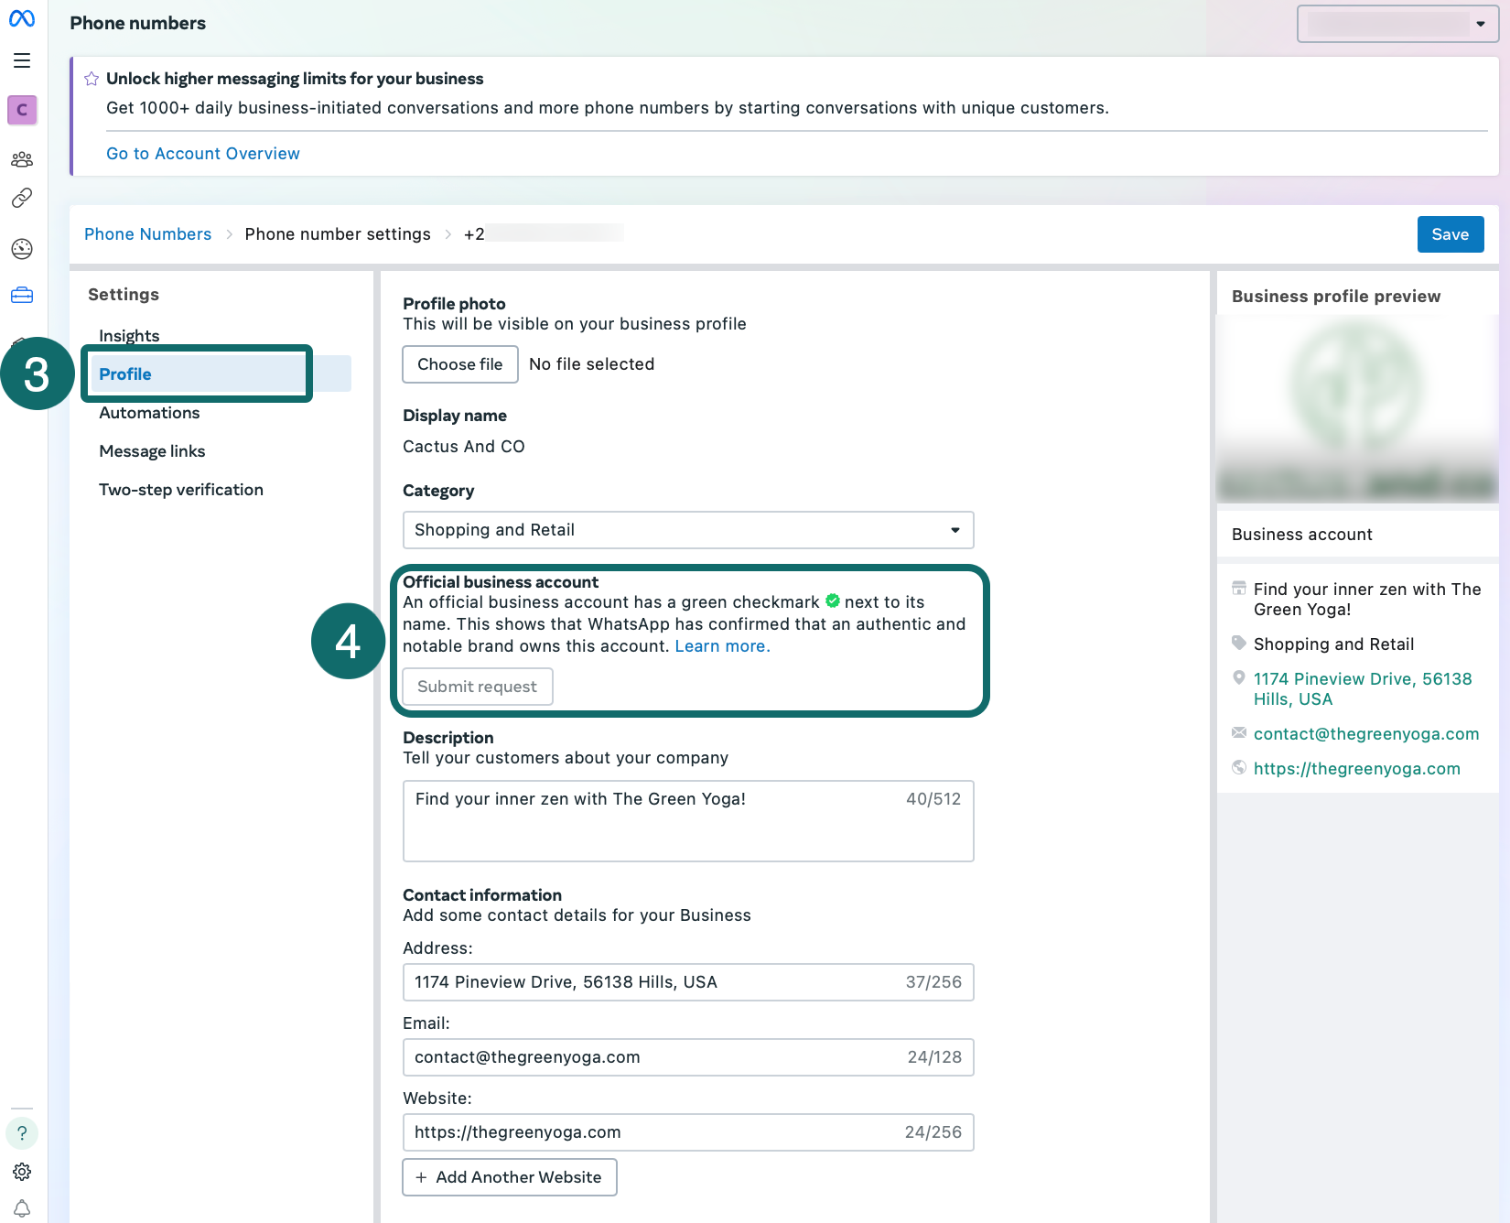Click Phone number settings breadcrumb text
This screenshot has height=1223, width=1510.
click(338, 234)
